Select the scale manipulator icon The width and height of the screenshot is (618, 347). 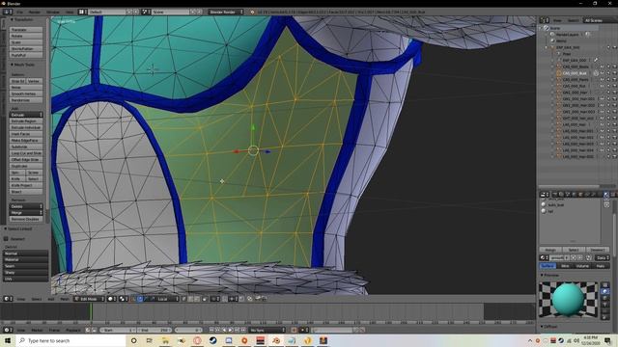(153, 299)
